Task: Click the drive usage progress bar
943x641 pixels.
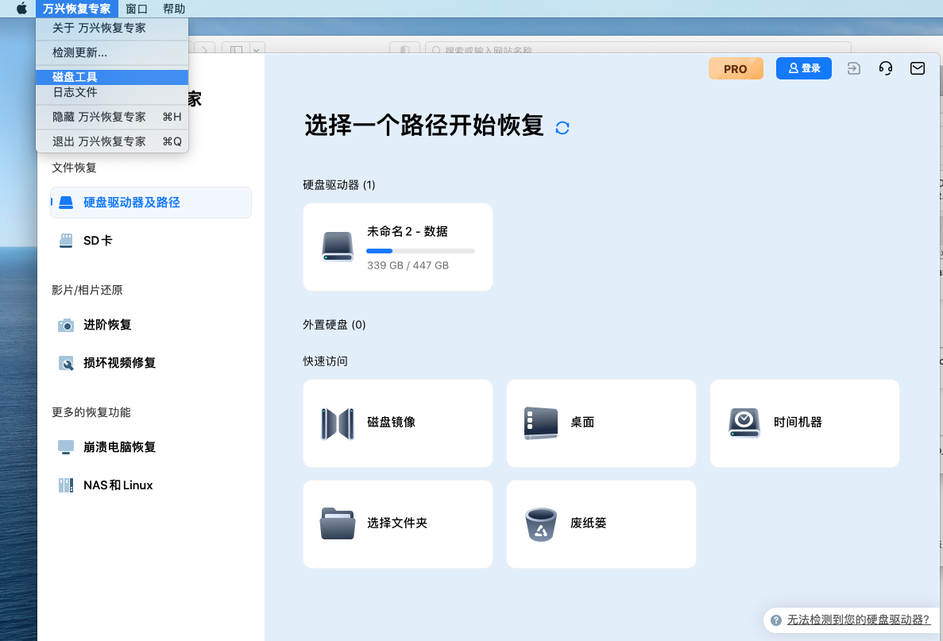Action: [x=420, y=251]
